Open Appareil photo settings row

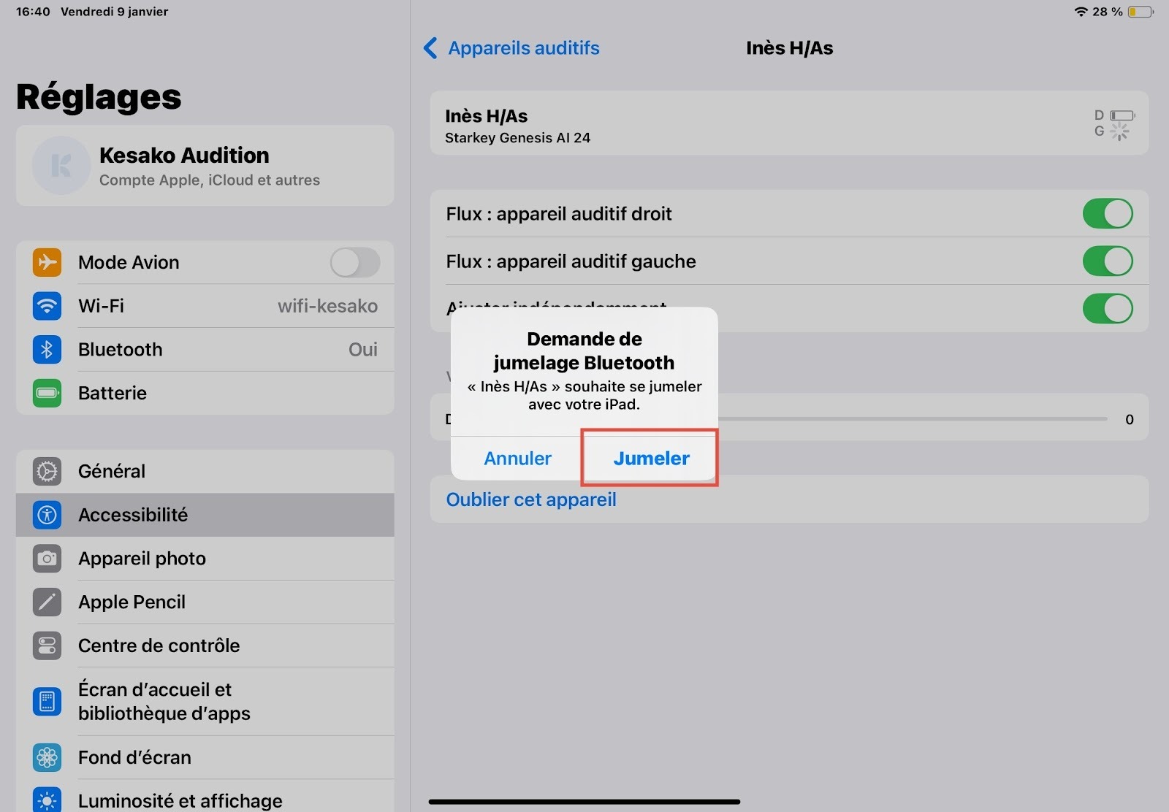coord(205,559)
